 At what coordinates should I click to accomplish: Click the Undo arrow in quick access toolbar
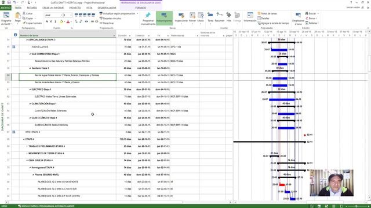coord(15,2)
